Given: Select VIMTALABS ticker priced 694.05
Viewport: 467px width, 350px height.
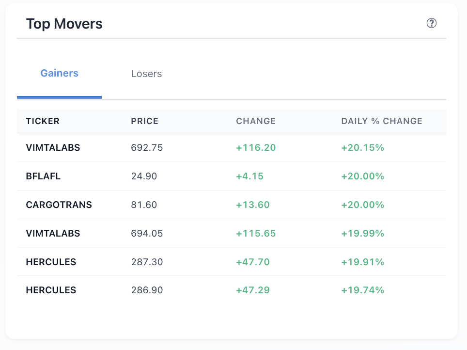Looking at the screenshot, I should (53, 234).
